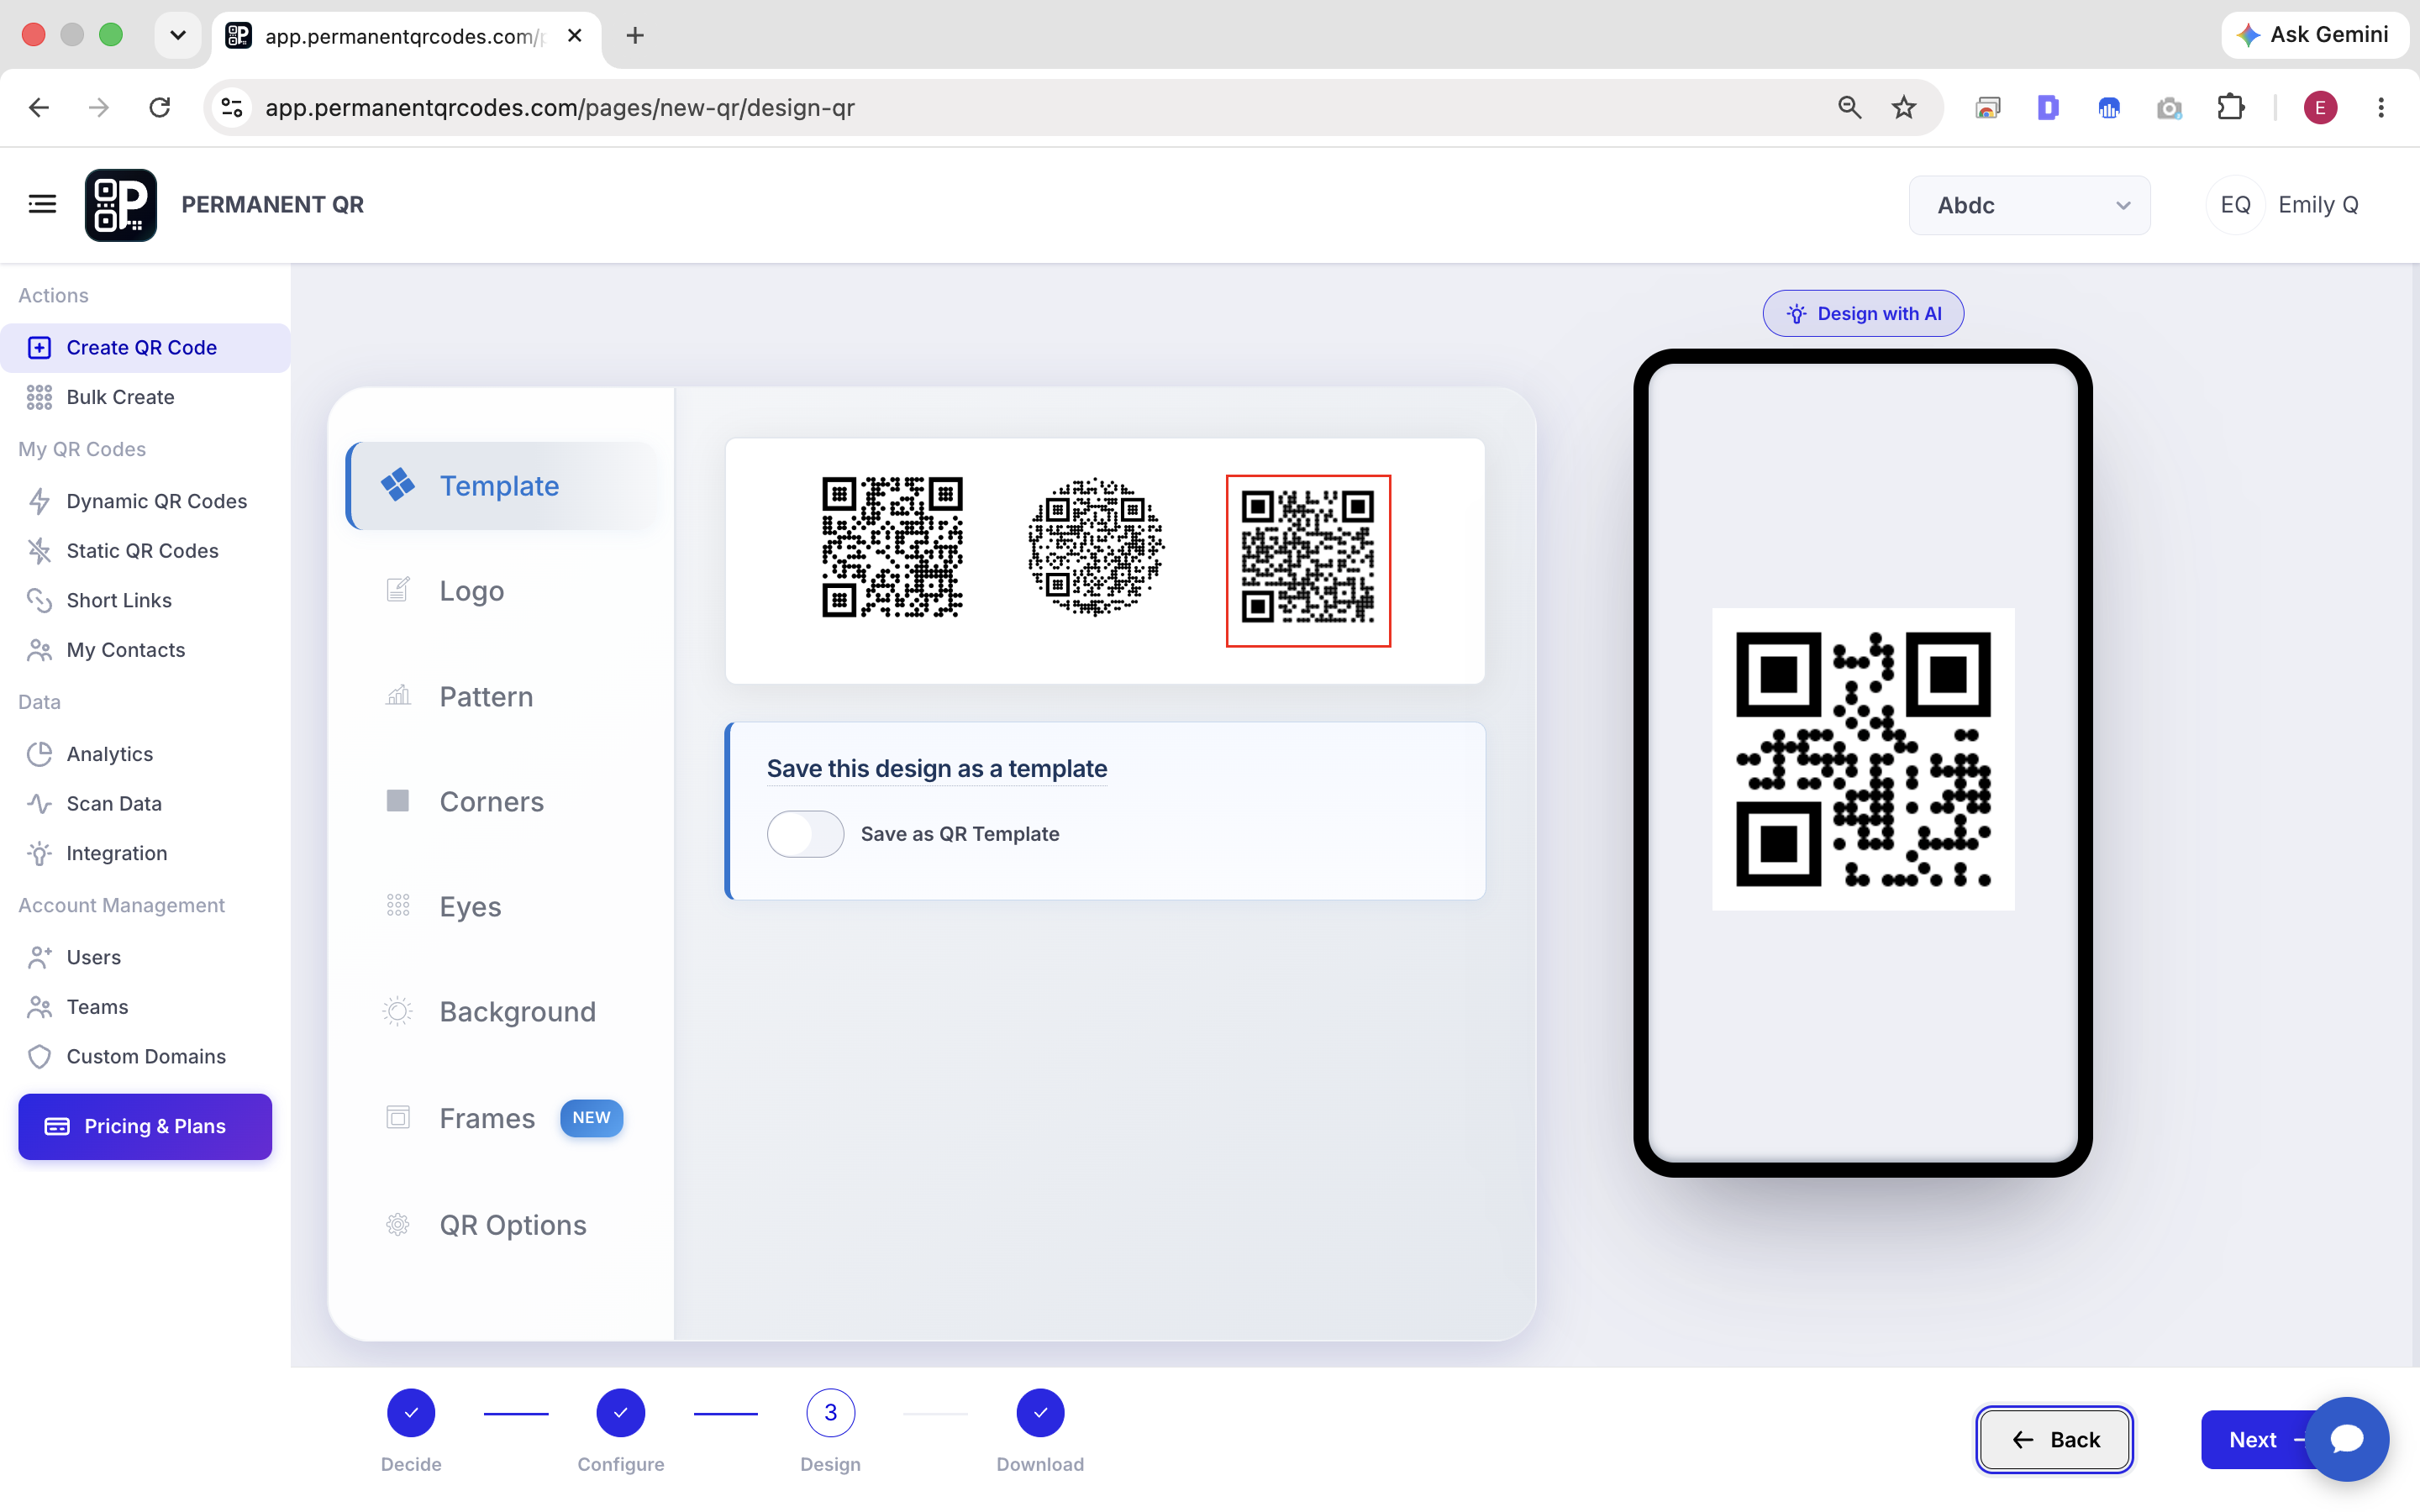Click the Download step circle
The width and height of the screenshot is (2420, 1512).
[1040, 1413]
